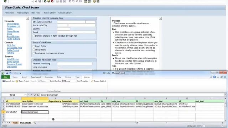This screenshot has width=228, height=128.
Task: Switch to the View ribbon tab
Action: pos(77,77)
